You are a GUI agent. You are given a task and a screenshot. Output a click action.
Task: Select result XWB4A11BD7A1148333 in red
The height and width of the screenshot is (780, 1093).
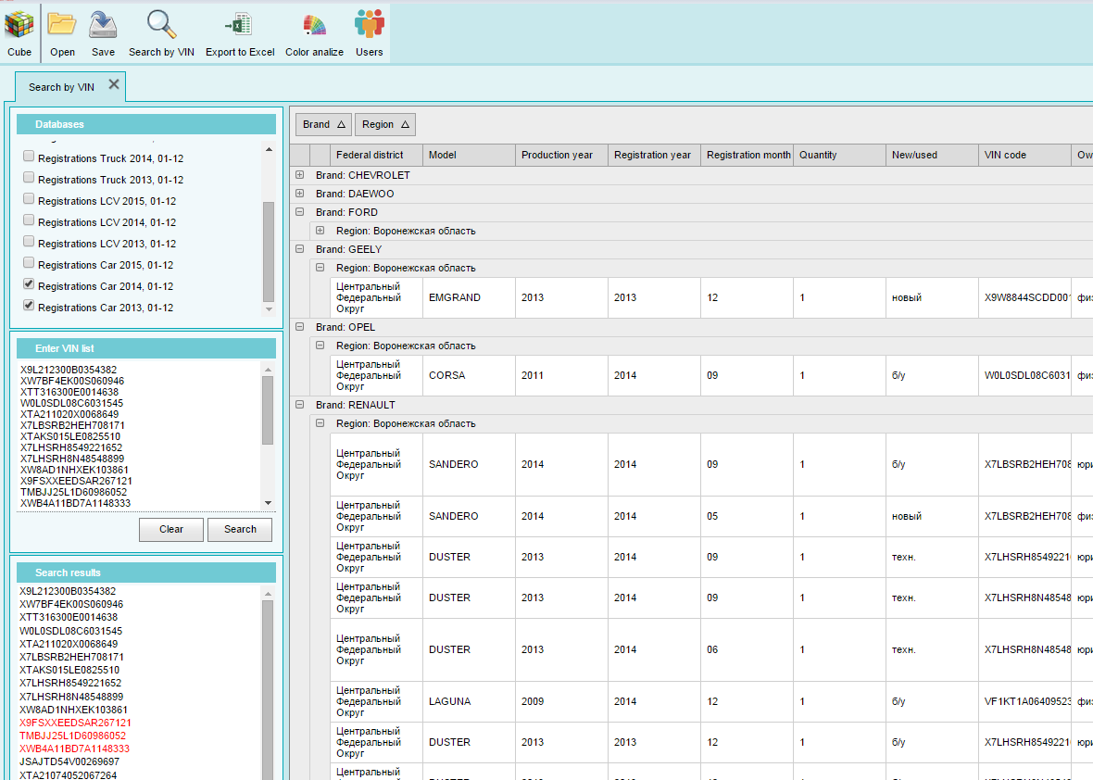click(x=75, y=749)
